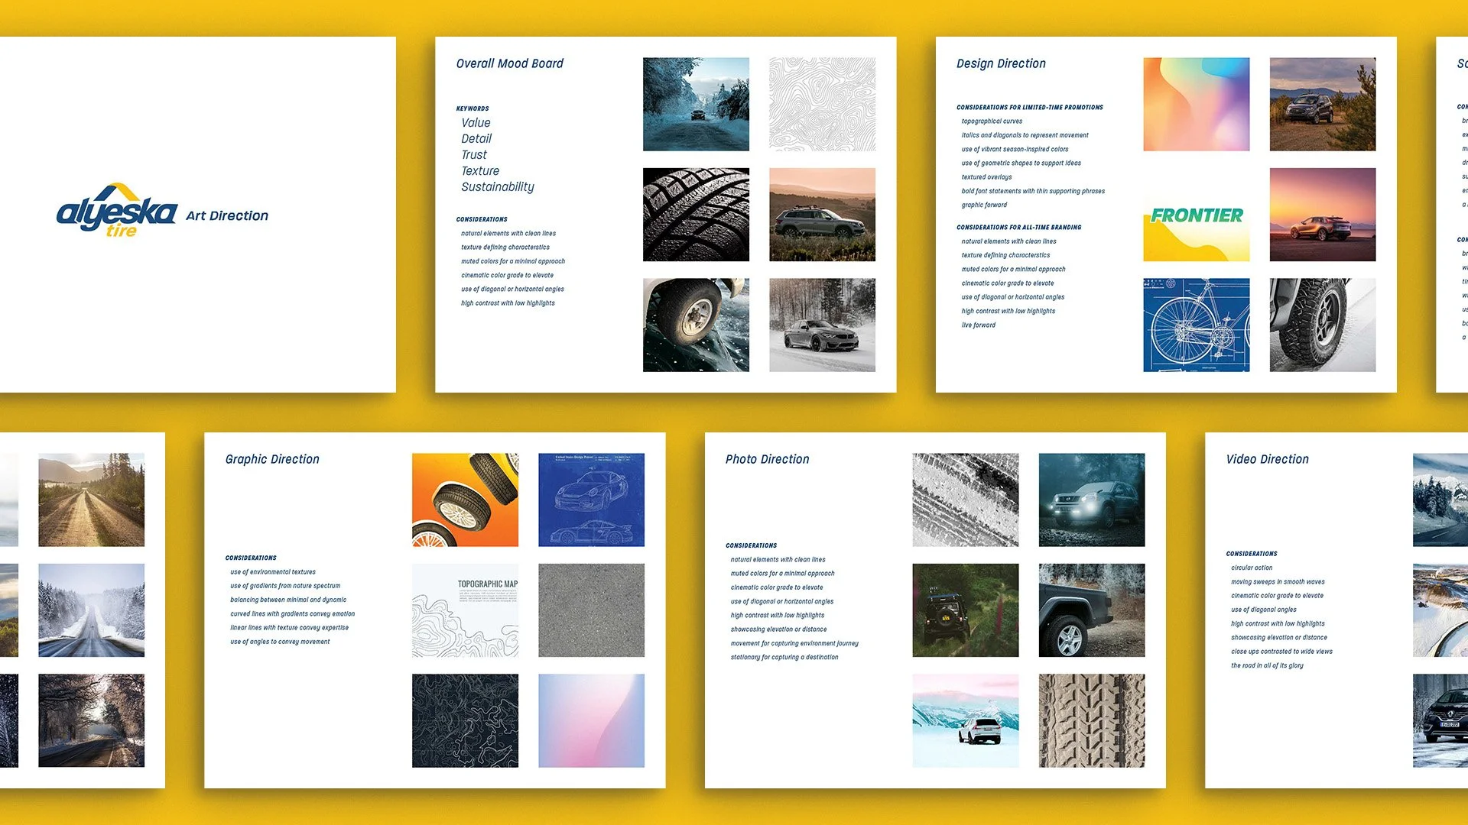
Task: Open the 'Topographic Map' thumbnail
Action: [465, 610]
